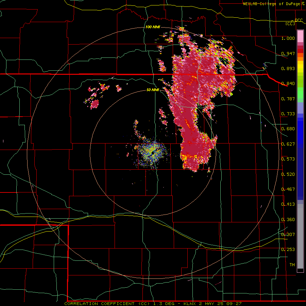The width and height of the screenshot is (306, 306).
Task: Click the pink top segment of the color bar
Action: 300,36
